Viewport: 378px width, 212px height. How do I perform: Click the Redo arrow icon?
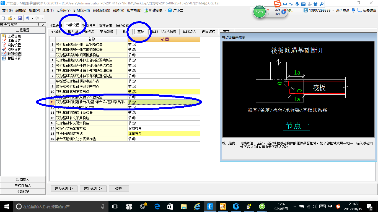pyautogui.click(x=37, y=18)
